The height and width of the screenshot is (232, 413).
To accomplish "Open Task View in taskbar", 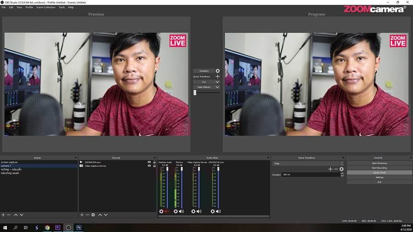I will click(26, 227).
